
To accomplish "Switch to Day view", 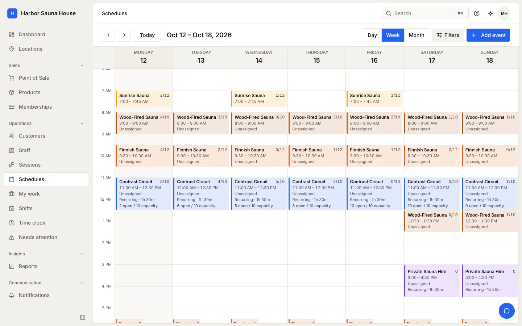I will (372, 35).
